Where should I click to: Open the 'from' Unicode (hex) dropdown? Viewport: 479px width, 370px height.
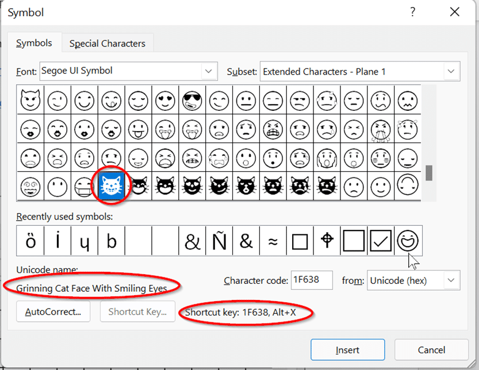[451, 280]
